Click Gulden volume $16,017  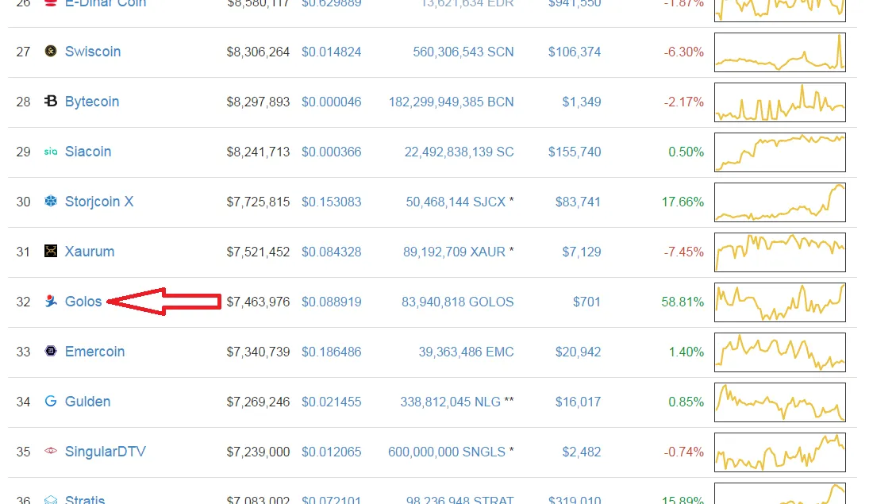click(x=578, y=402)
